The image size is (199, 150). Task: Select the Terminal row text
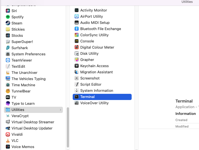[88, 97]
